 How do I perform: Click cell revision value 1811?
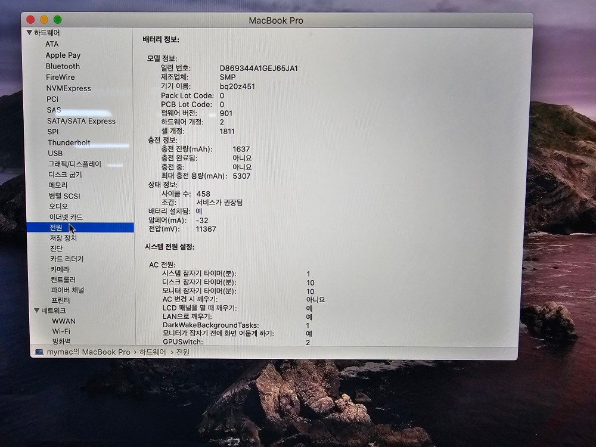point(227,131)
